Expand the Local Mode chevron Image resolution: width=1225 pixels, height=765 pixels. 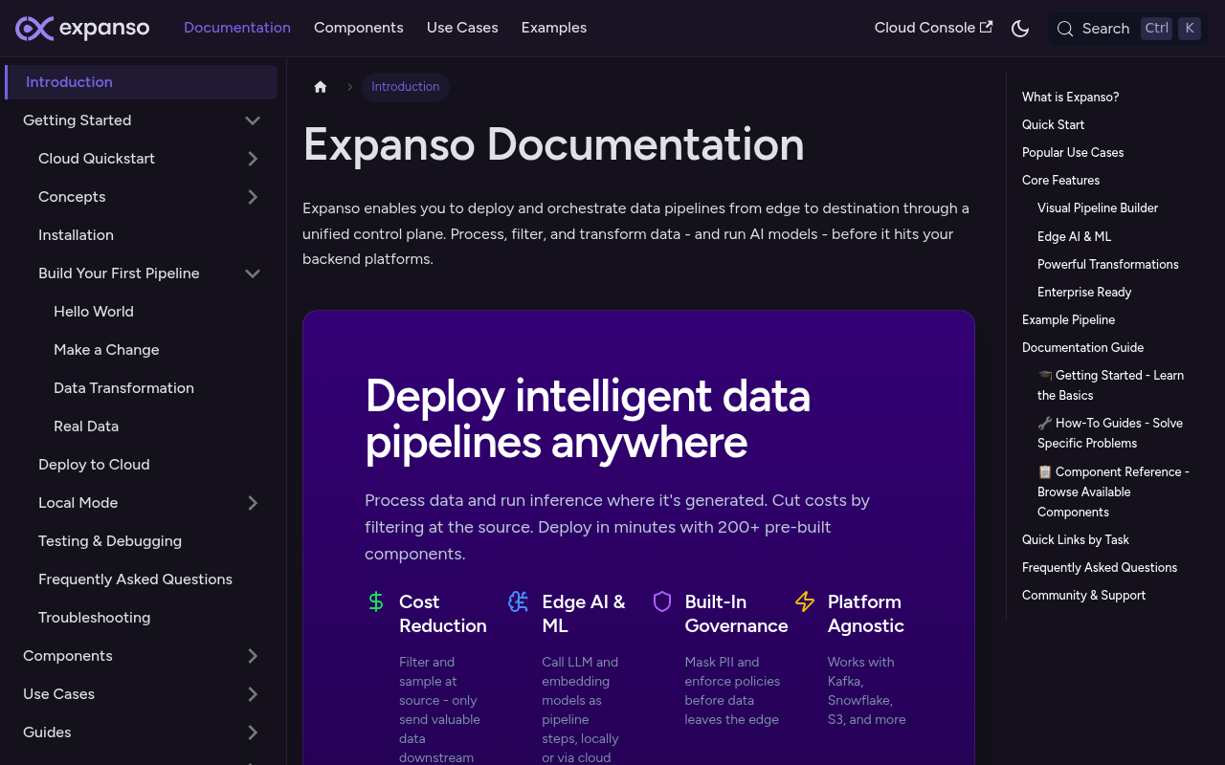tap(253, 503)
